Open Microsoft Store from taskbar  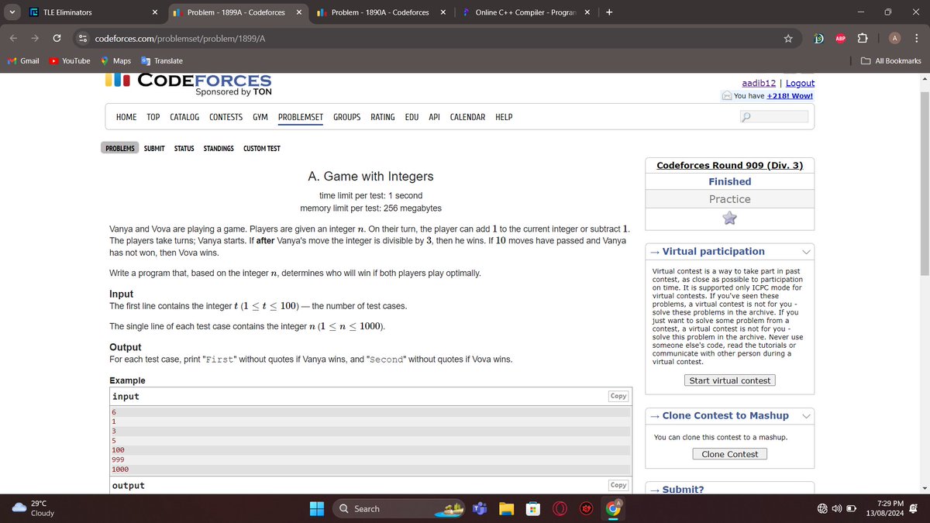coord(532,508)
